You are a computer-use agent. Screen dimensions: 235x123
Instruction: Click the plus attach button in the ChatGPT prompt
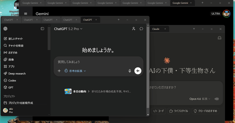click(x=59, y=71)
